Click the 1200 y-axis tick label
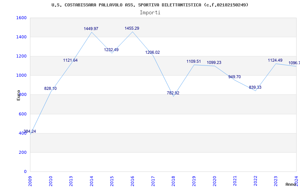The height and width of the screenshot is (188, 300). tap(21, 56)
